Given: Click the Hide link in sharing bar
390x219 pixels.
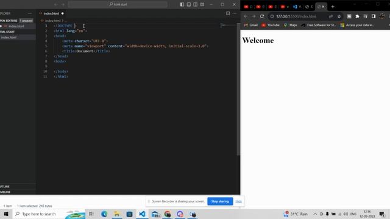Looking at the screenshot, I should coord(238,201).
